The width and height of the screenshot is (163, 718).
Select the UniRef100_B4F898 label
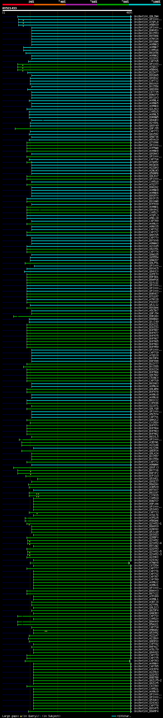pos(146,361)
